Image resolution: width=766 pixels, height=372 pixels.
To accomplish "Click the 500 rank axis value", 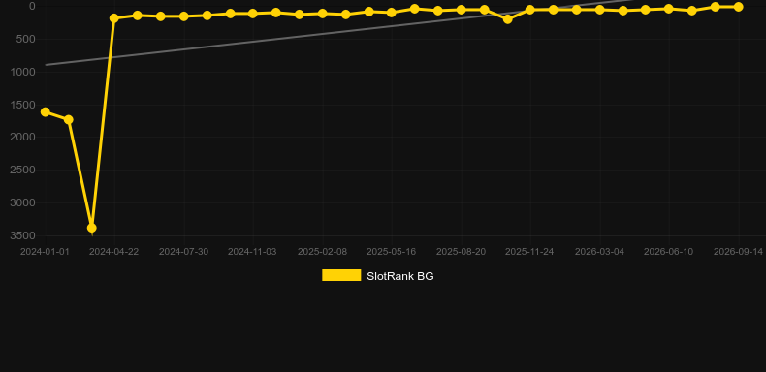I will 26,39.
